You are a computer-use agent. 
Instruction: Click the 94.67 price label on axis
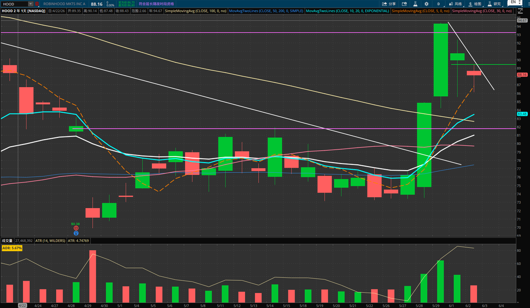pos(522,20)
